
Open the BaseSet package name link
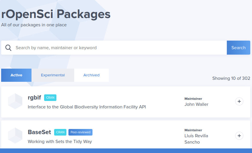pos(39,132)
